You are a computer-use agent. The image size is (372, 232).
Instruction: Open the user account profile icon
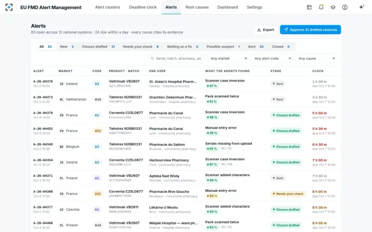coord(345,7)
